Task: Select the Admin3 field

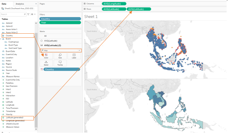Action: click(9, 26)
